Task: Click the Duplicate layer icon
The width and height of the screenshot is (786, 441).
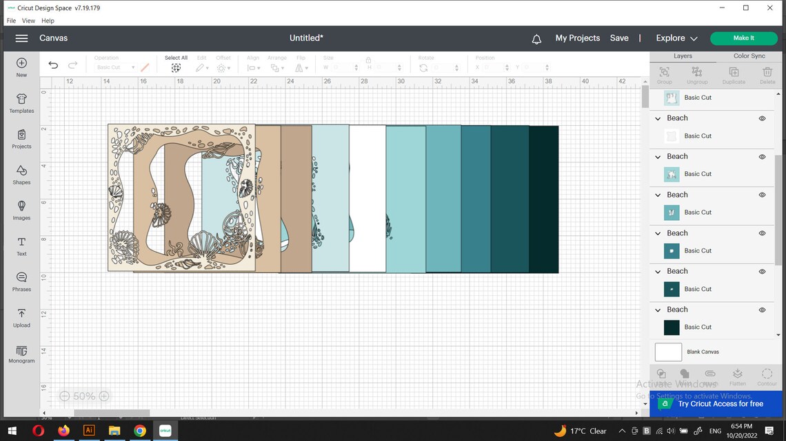Action: [x=734, y=72]
